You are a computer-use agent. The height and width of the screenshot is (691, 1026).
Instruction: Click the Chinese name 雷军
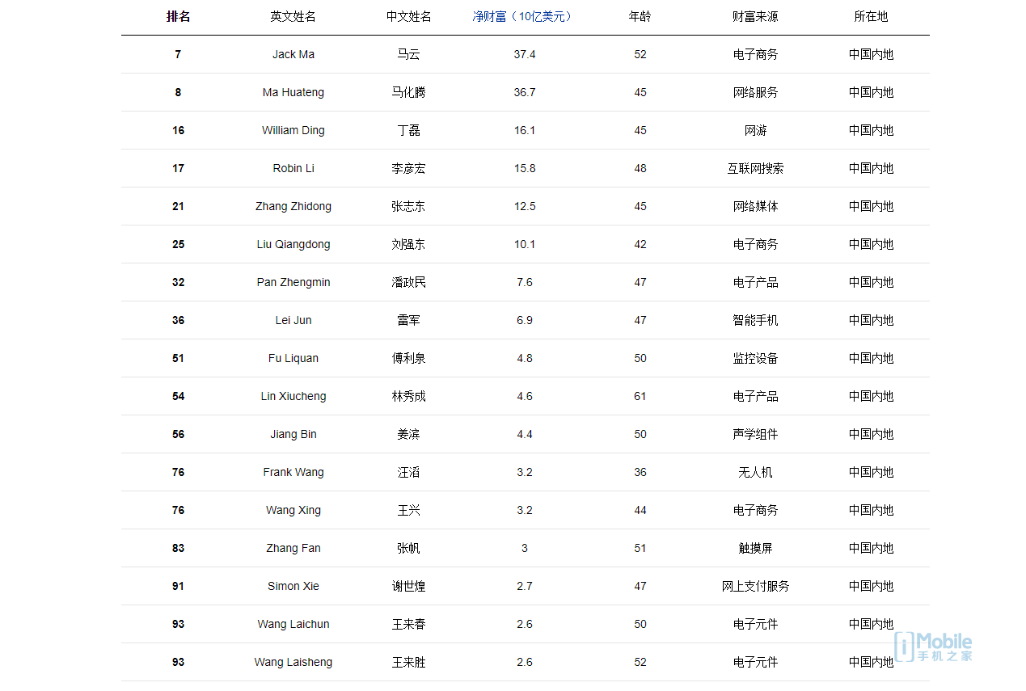pyautogui.click(x=409, y=320)
